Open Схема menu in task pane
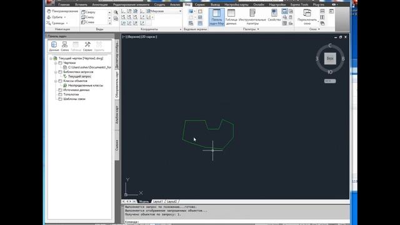Viewport: 400px width, 225px height. pyautogui.click(x=65, y=46)
